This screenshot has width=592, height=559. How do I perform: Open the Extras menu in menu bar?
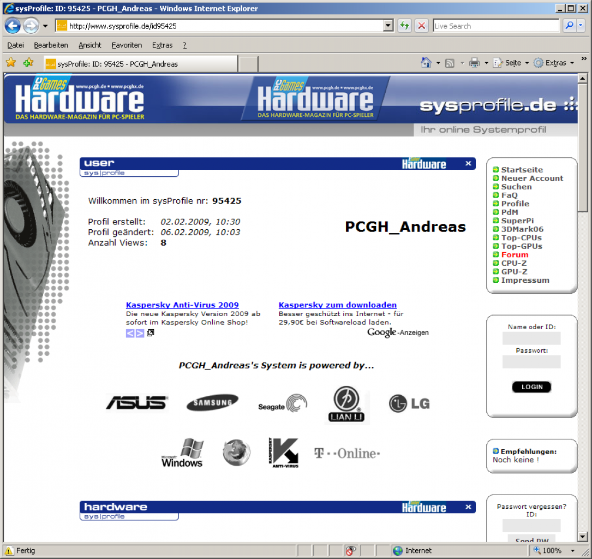(163, 45)
